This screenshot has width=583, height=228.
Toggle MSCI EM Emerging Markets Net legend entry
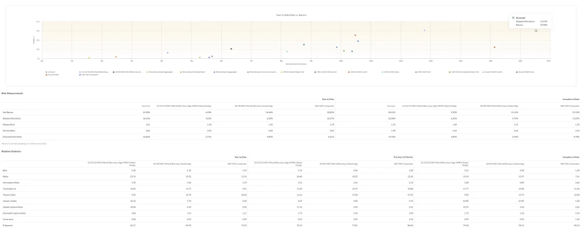(464, 72)
